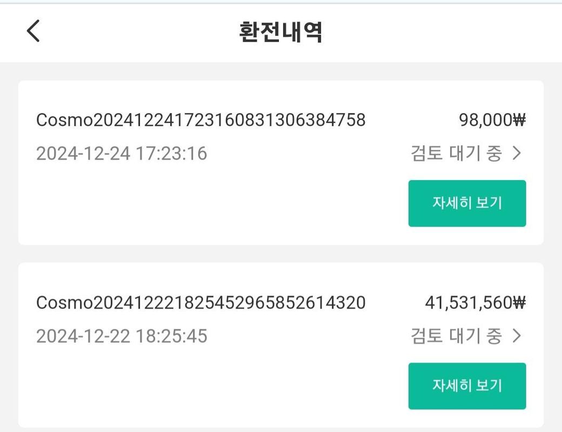Tap the 환전내역 page title
Viewport: 562px width, 432px height.
280,31
